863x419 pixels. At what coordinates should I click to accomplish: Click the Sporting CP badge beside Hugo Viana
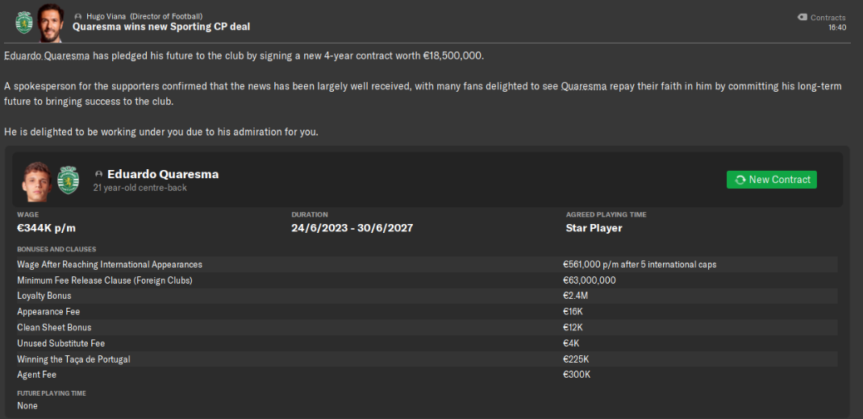[23, 21]
